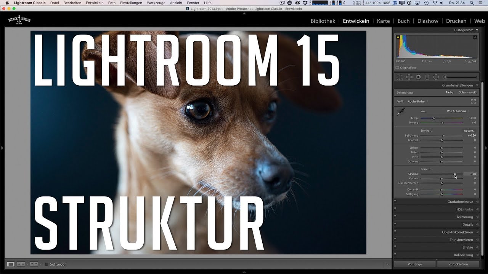Pick the white balance eyedropper tool
Screen dimensions: 488x274
[401, 112]
